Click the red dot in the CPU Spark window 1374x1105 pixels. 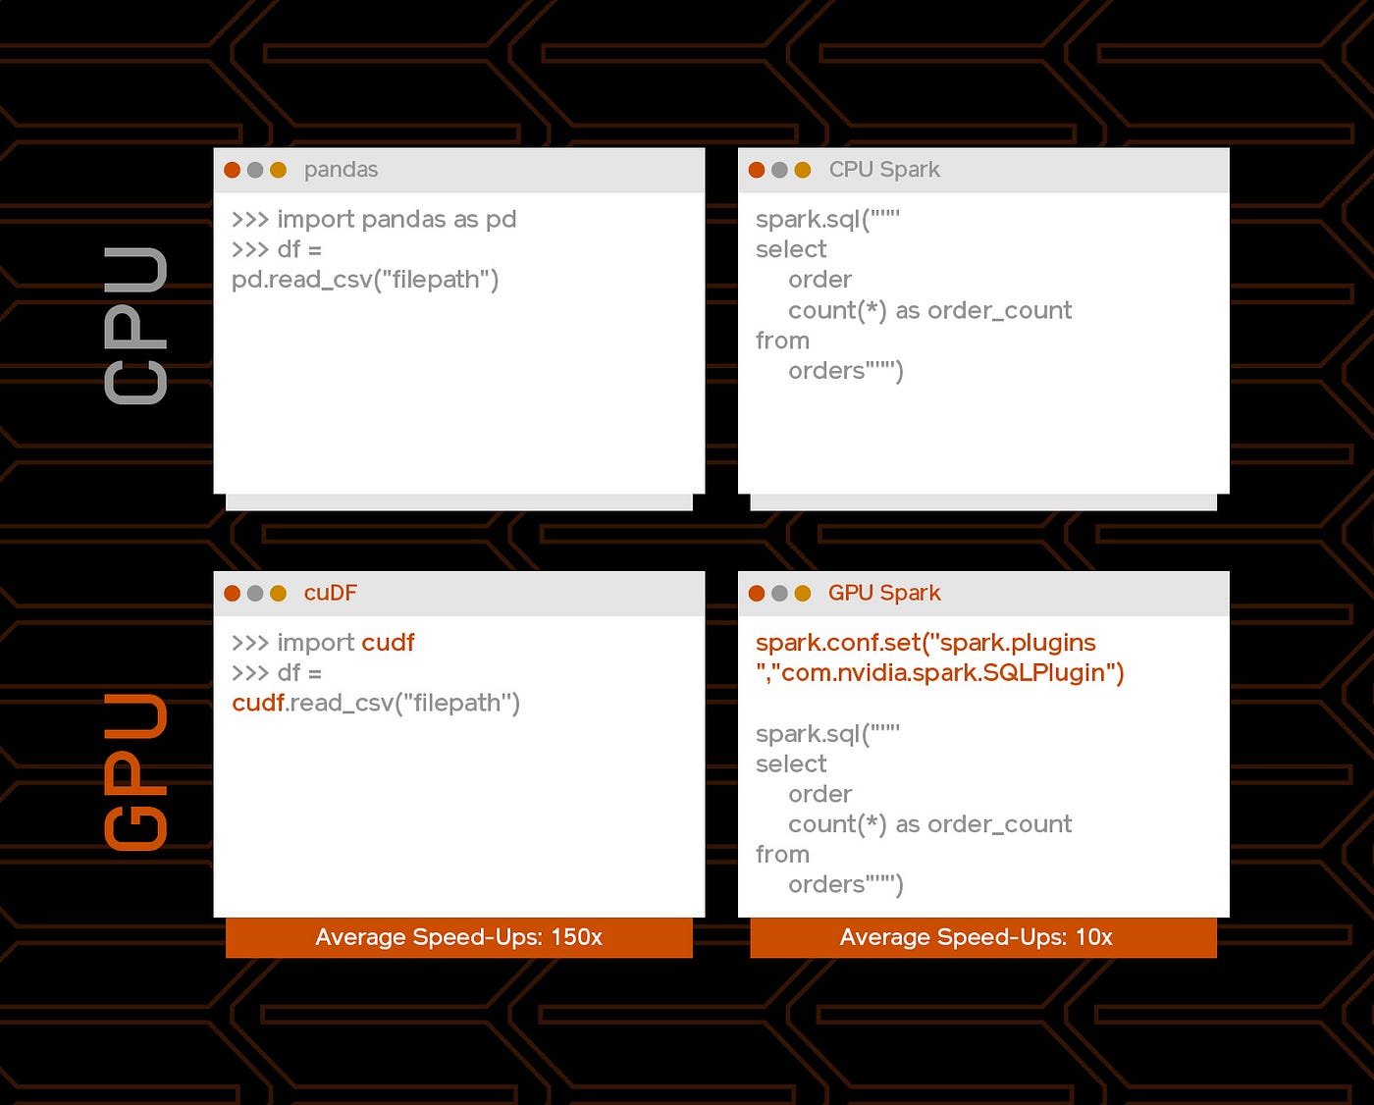click(757, 170)
